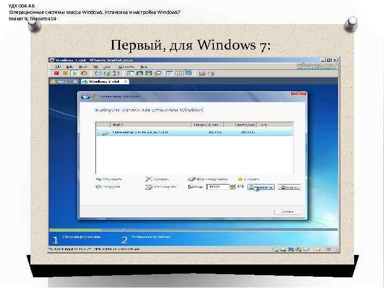Click the Next (Далее) button
Screen dimensions: 384x288
point(287,212)
